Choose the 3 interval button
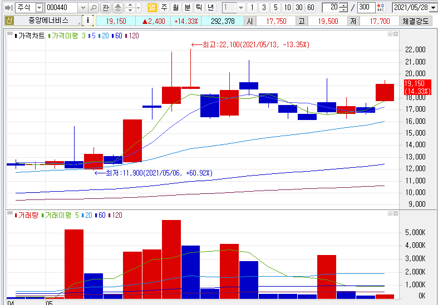Screen dimensions: 438x305 [264, 8]
